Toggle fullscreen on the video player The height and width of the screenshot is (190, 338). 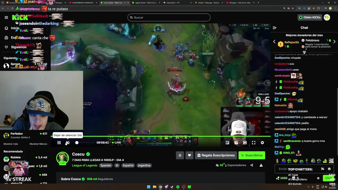[253, 142]
